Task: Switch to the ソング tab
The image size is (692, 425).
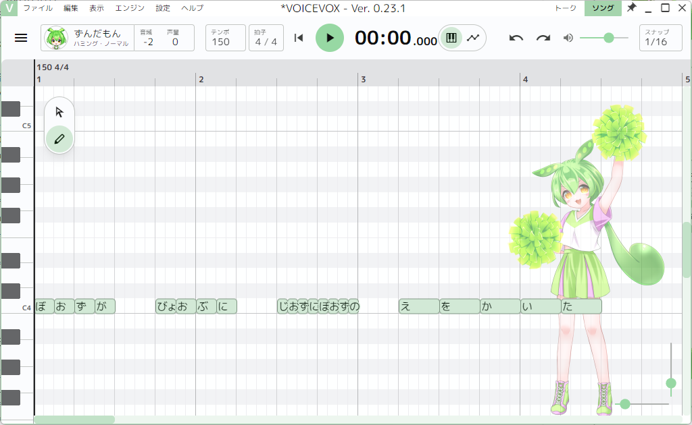Action: click(603, 8)
